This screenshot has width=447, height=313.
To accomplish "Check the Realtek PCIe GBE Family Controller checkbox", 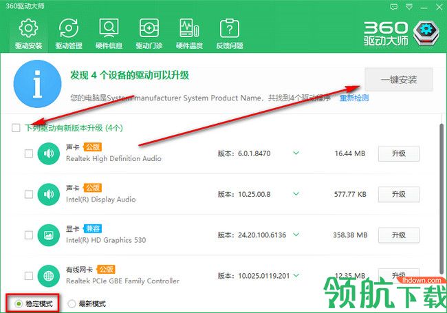I will click(29, 276).
